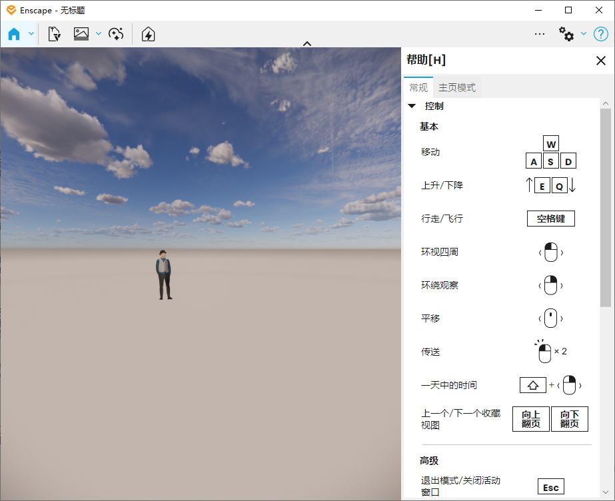Open the dropdown next to Home icon

click(x=30, y=33)
